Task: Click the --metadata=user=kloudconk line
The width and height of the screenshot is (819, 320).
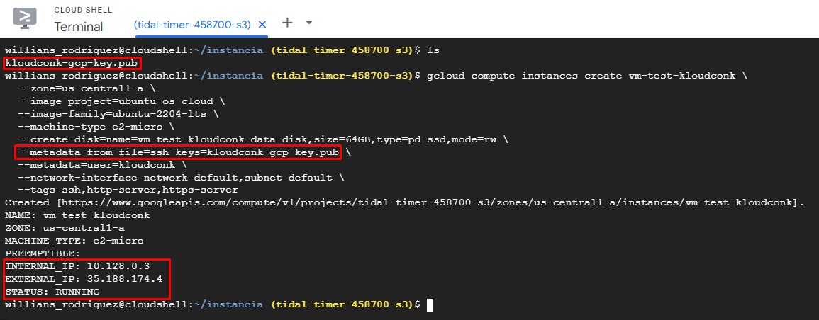Action: (x=102, y=165)
